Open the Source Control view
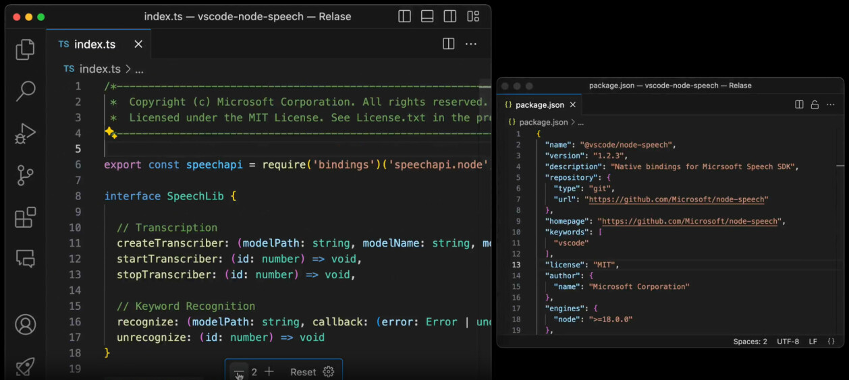Viewport: 849px width, 380px height. pos(26,175)
